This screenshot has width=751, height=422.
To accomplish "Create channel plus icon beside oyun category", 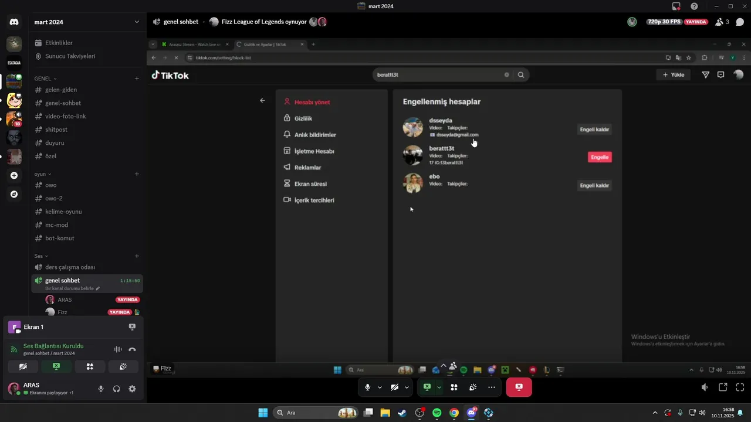I will click(x=137, y=174).
